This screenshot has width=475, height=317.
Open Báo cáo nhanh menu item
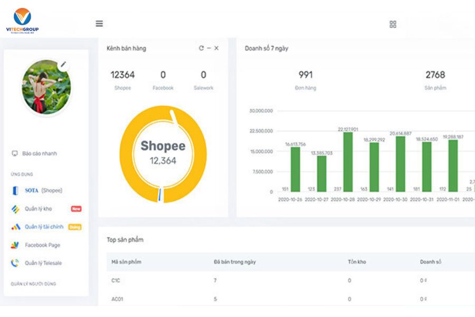coord(40,154)
